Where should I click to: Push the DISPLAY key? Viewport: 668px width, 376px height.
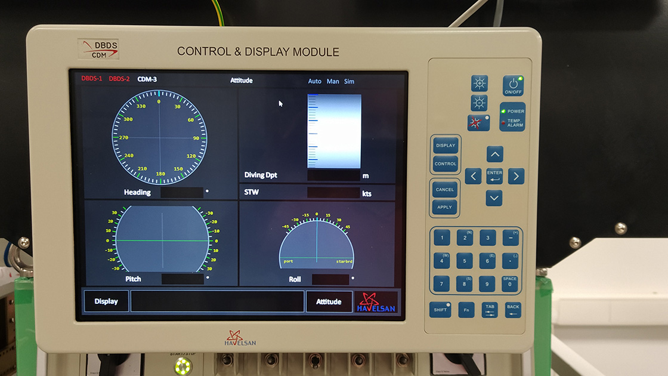446,146
